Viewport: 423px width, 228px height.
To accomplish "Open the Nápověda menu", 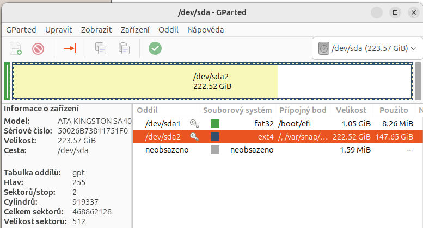I will 206,30.
